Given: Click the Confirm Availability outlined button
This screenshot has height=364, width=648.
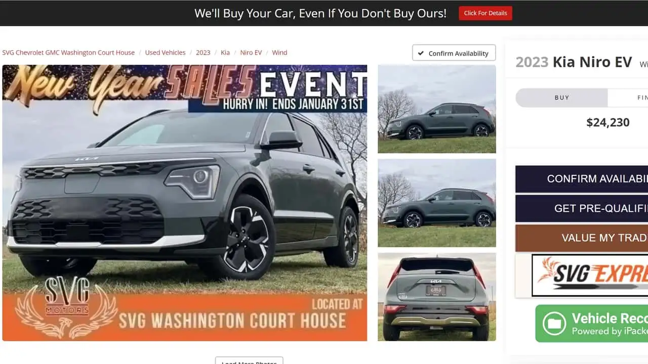Looking at the screenshot, I should point(454,53).
